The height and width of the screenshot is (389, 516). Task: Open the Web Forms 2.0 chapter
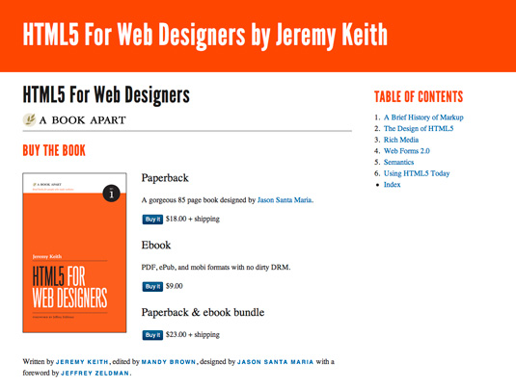pyautogui.click(x=407, y=151)
